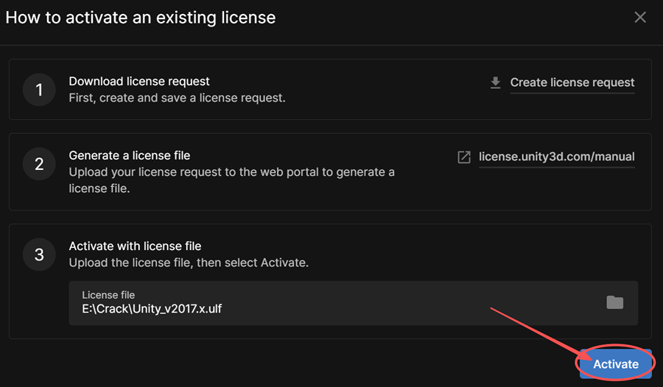
Task: Select the step 1 number circle
Action: 39,90
